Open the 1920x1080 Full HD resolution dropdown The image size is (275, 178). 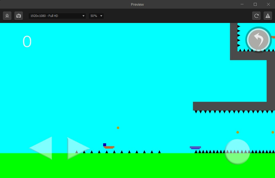coord(57,16)
